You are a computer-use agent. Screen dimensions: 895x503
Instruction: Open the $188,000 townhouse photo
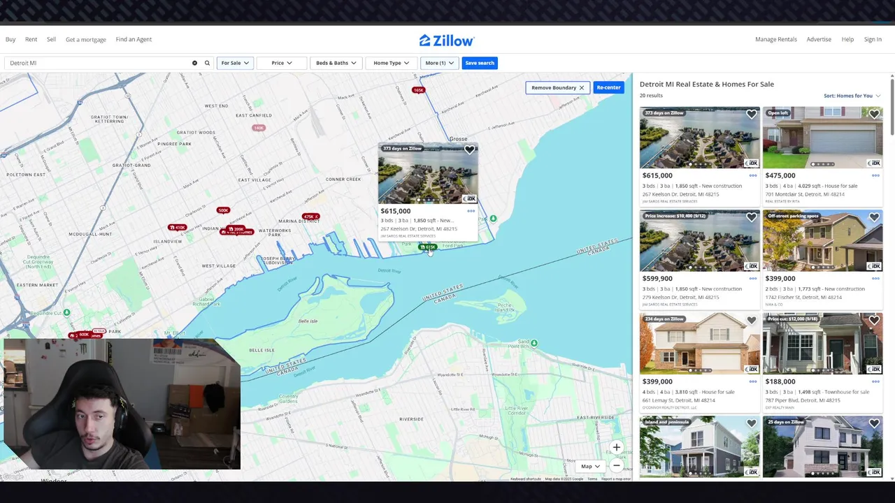tap(822, 344)
